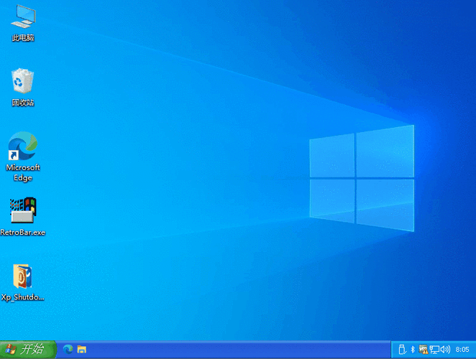
Task: Open the 开始 Start menu button
Action: click(x=28, y=350)
